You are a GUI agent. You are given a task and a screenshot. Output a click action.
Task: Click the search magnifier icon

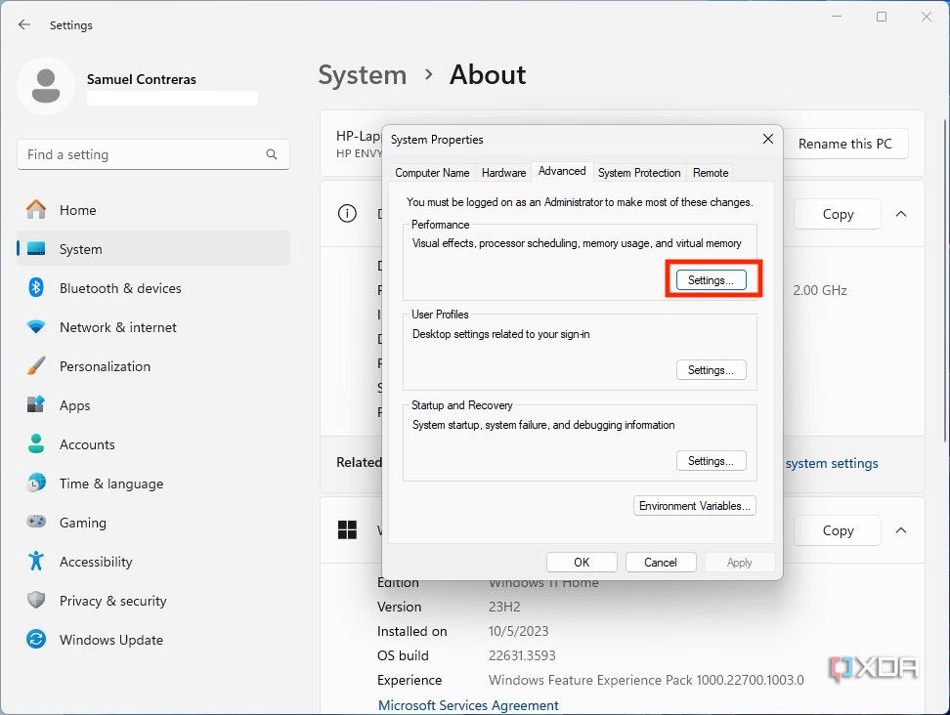point(272,154)
